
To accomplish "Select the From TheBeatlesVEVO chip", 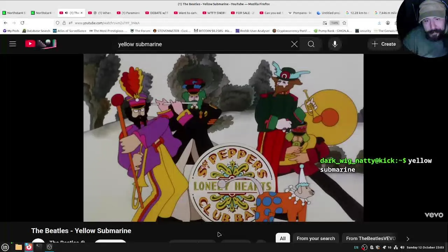I will point(371,238).
